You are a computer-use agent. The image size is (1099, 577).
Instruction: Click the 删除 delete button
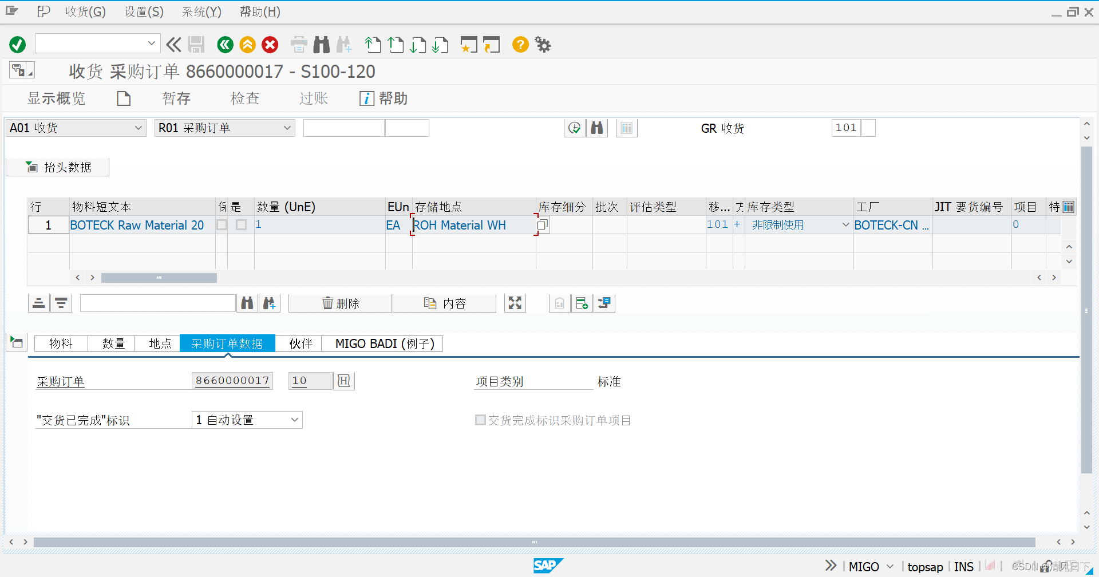341,303
